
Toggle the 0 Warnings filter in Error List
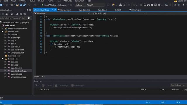pyautogui.click(x=61, y=85)
